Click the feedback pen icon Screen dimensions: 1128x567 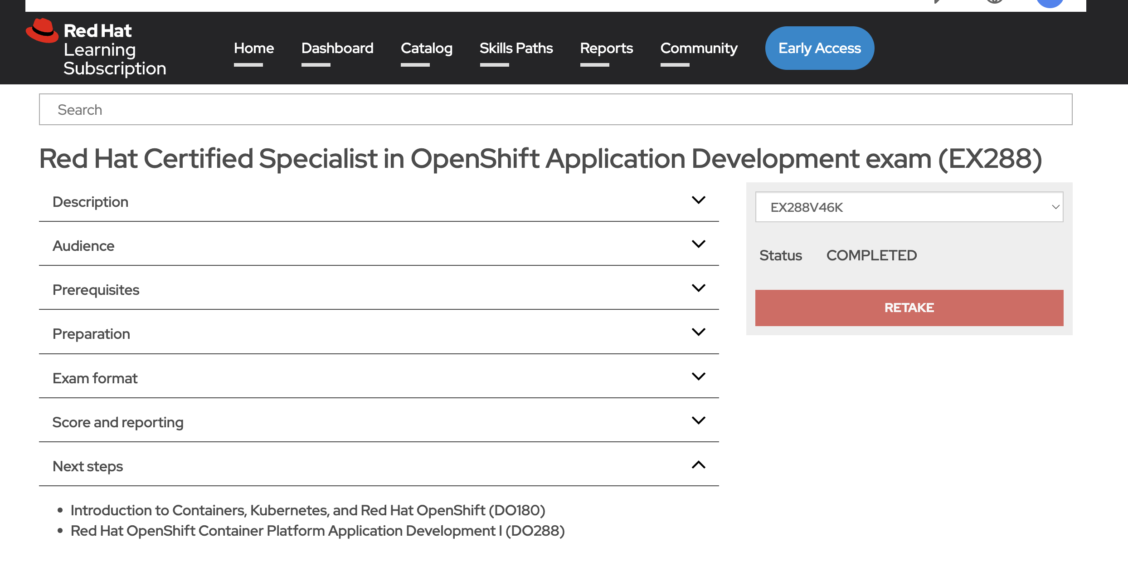coord(938,2)
